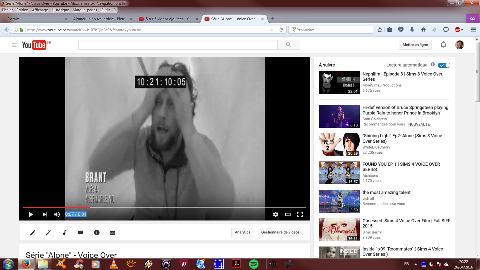This screenshot has height=270, width=480.
Task: Click the pencil edit video icon
Action: coord(32,233)
